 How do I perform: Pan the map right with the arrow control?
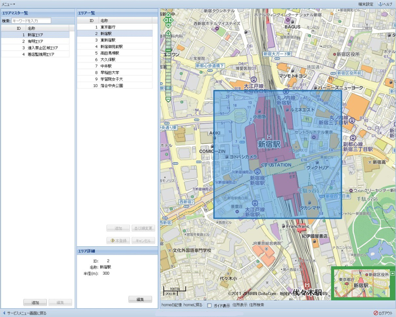pos(172,20)
